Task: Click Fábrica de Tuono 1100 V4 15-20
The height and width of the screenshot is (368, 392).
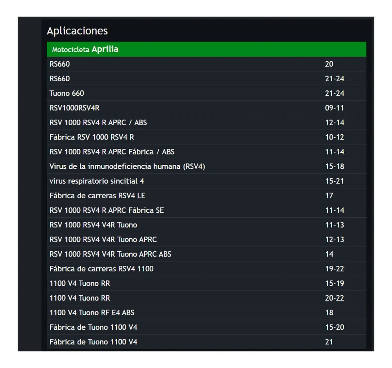Action: tap(206, 327)
